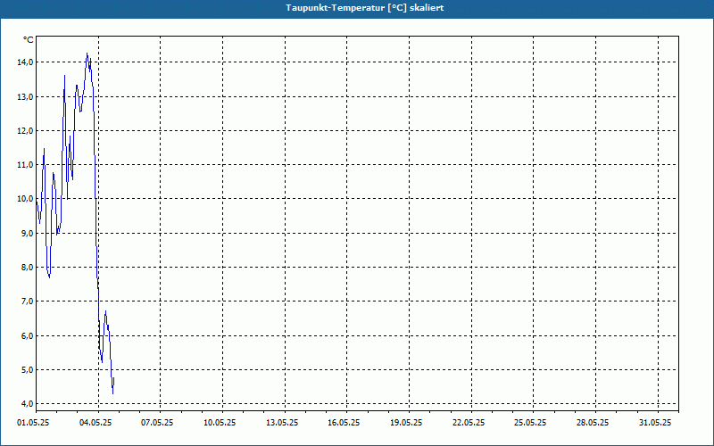The height and width of the screenshot is (446, 714).
Task: Click the 31.05.25 date label
Action: pyautogui.click(x=655, y=423)
